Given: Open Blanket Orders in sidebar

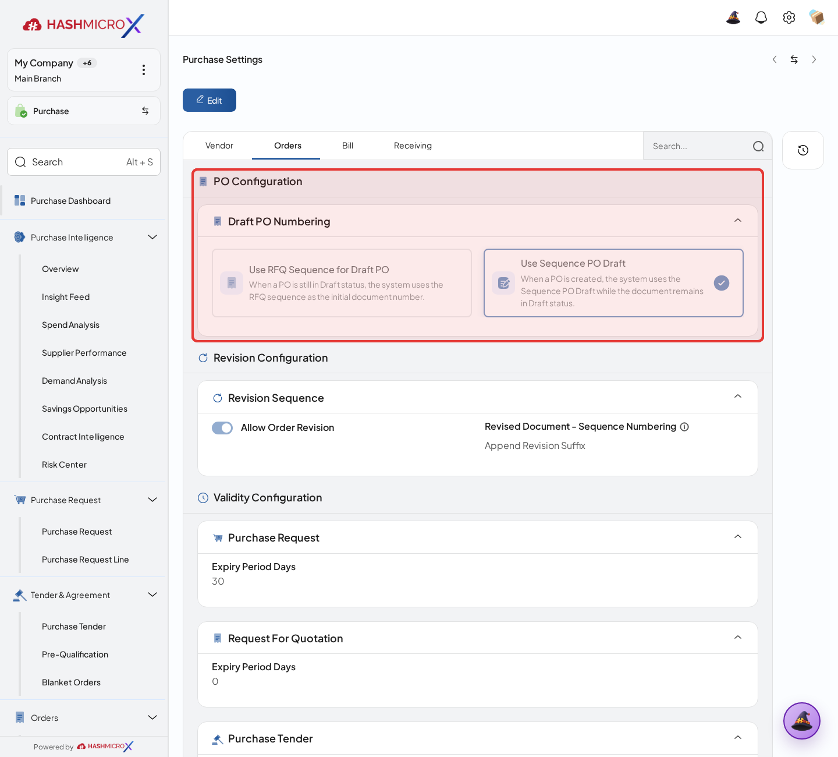Looking at the screenshot, I should coord(71,682).
